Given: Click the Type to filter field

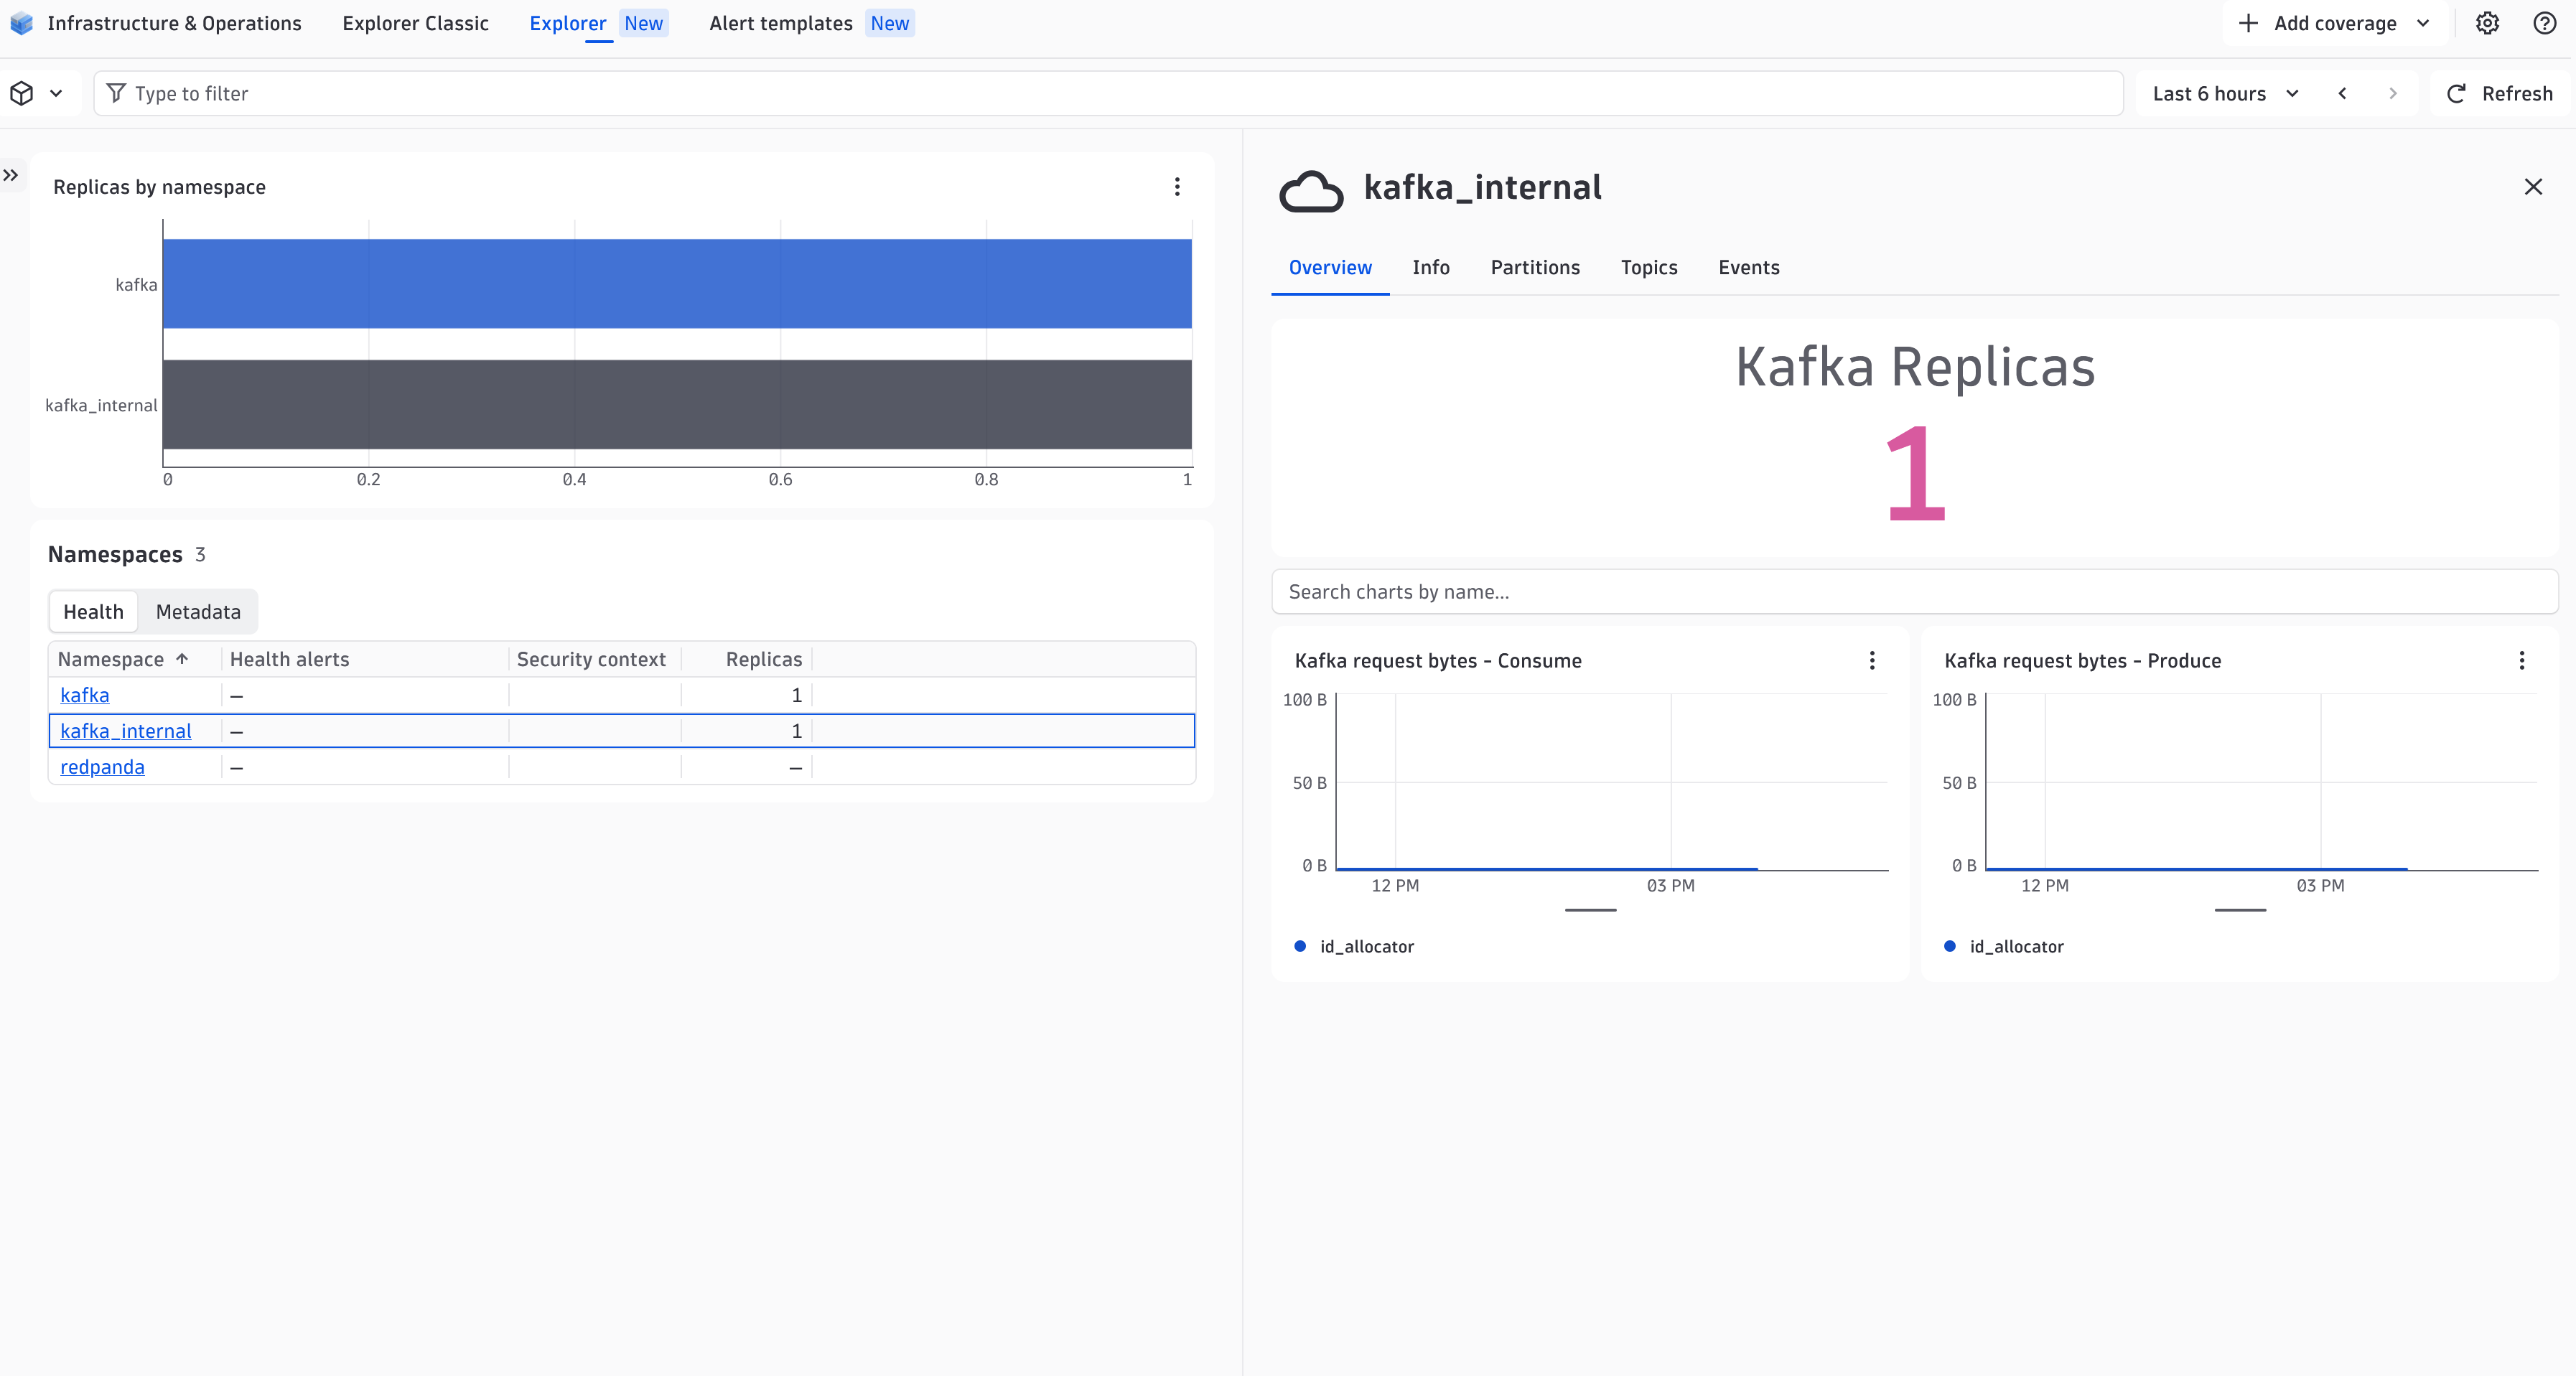Looking at the screenshot, I should [1108, 93].
